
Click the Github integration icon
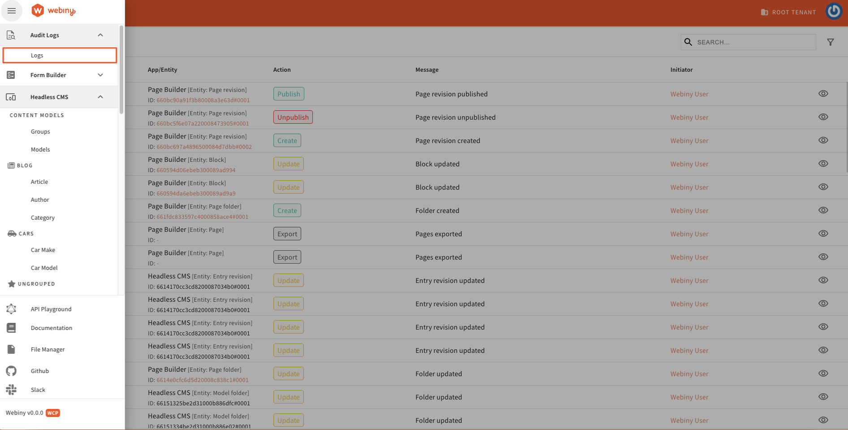click(11, 371)
